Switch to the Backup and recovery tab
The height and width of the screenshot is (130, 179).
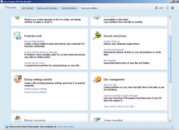[x=47, y=8]
